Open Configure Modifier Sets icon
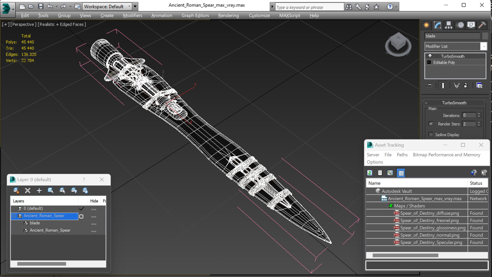The width and height of the screenshot is (492, 277). (x=479, y=85)
